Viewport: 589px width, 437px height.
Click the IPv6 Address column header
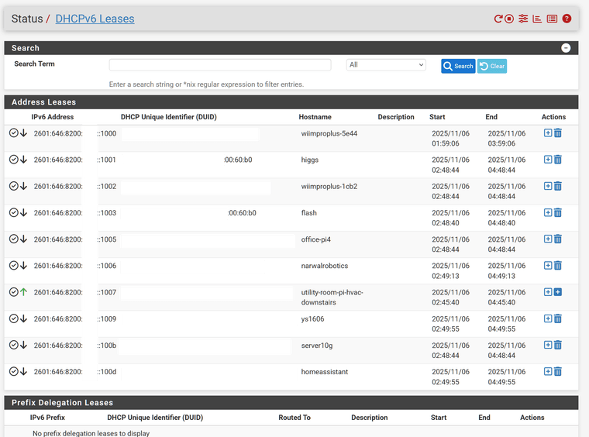[x=52, y=117]
